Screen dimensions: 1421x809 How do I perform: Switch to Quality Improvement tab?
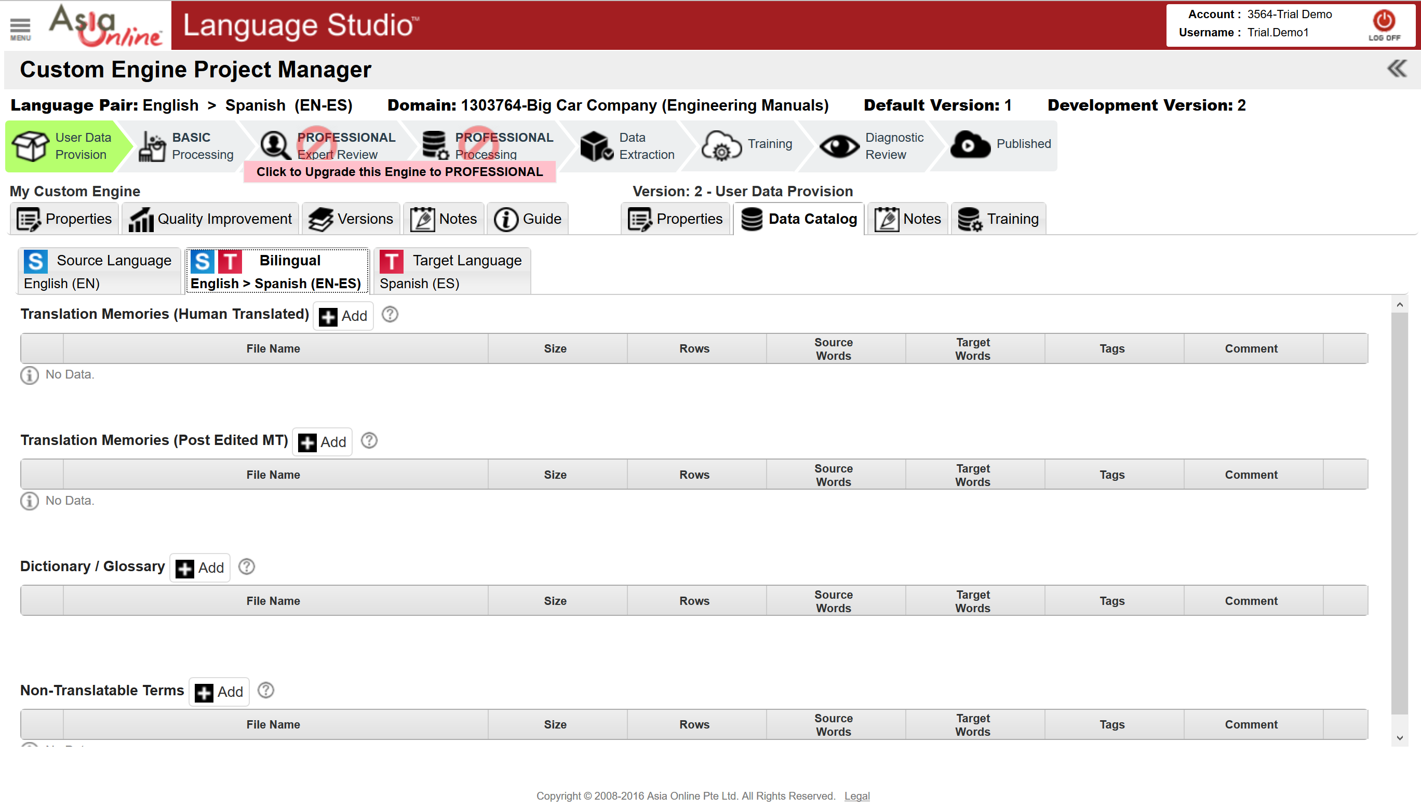click(x=211, y=219)
